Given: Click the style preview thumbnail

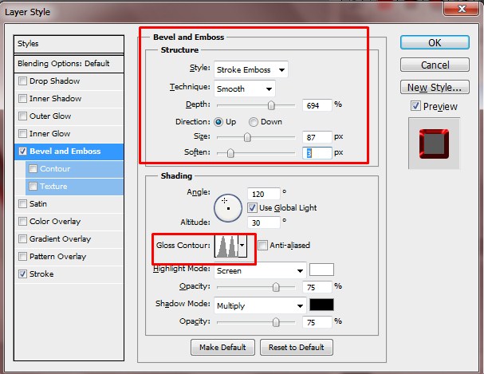Looking at the screenshot, I should [434, 144].
